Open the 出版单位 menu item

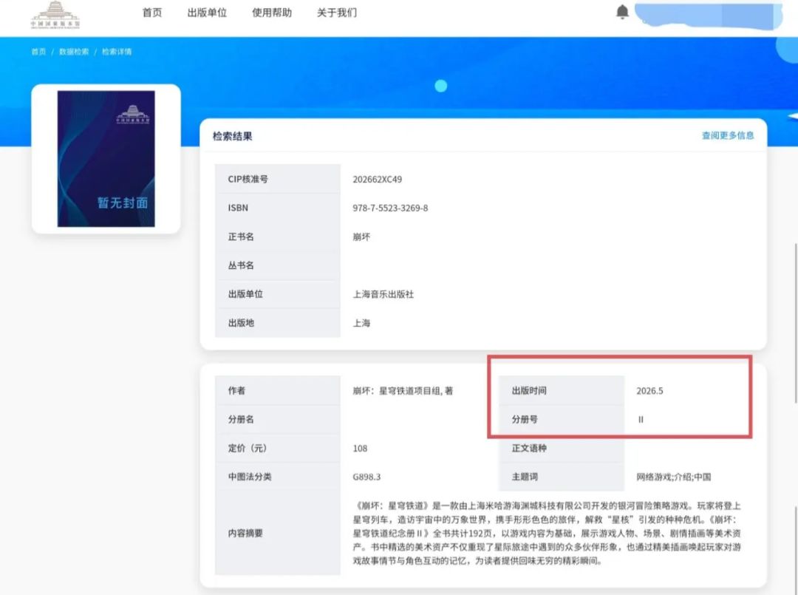coord(207,13)
